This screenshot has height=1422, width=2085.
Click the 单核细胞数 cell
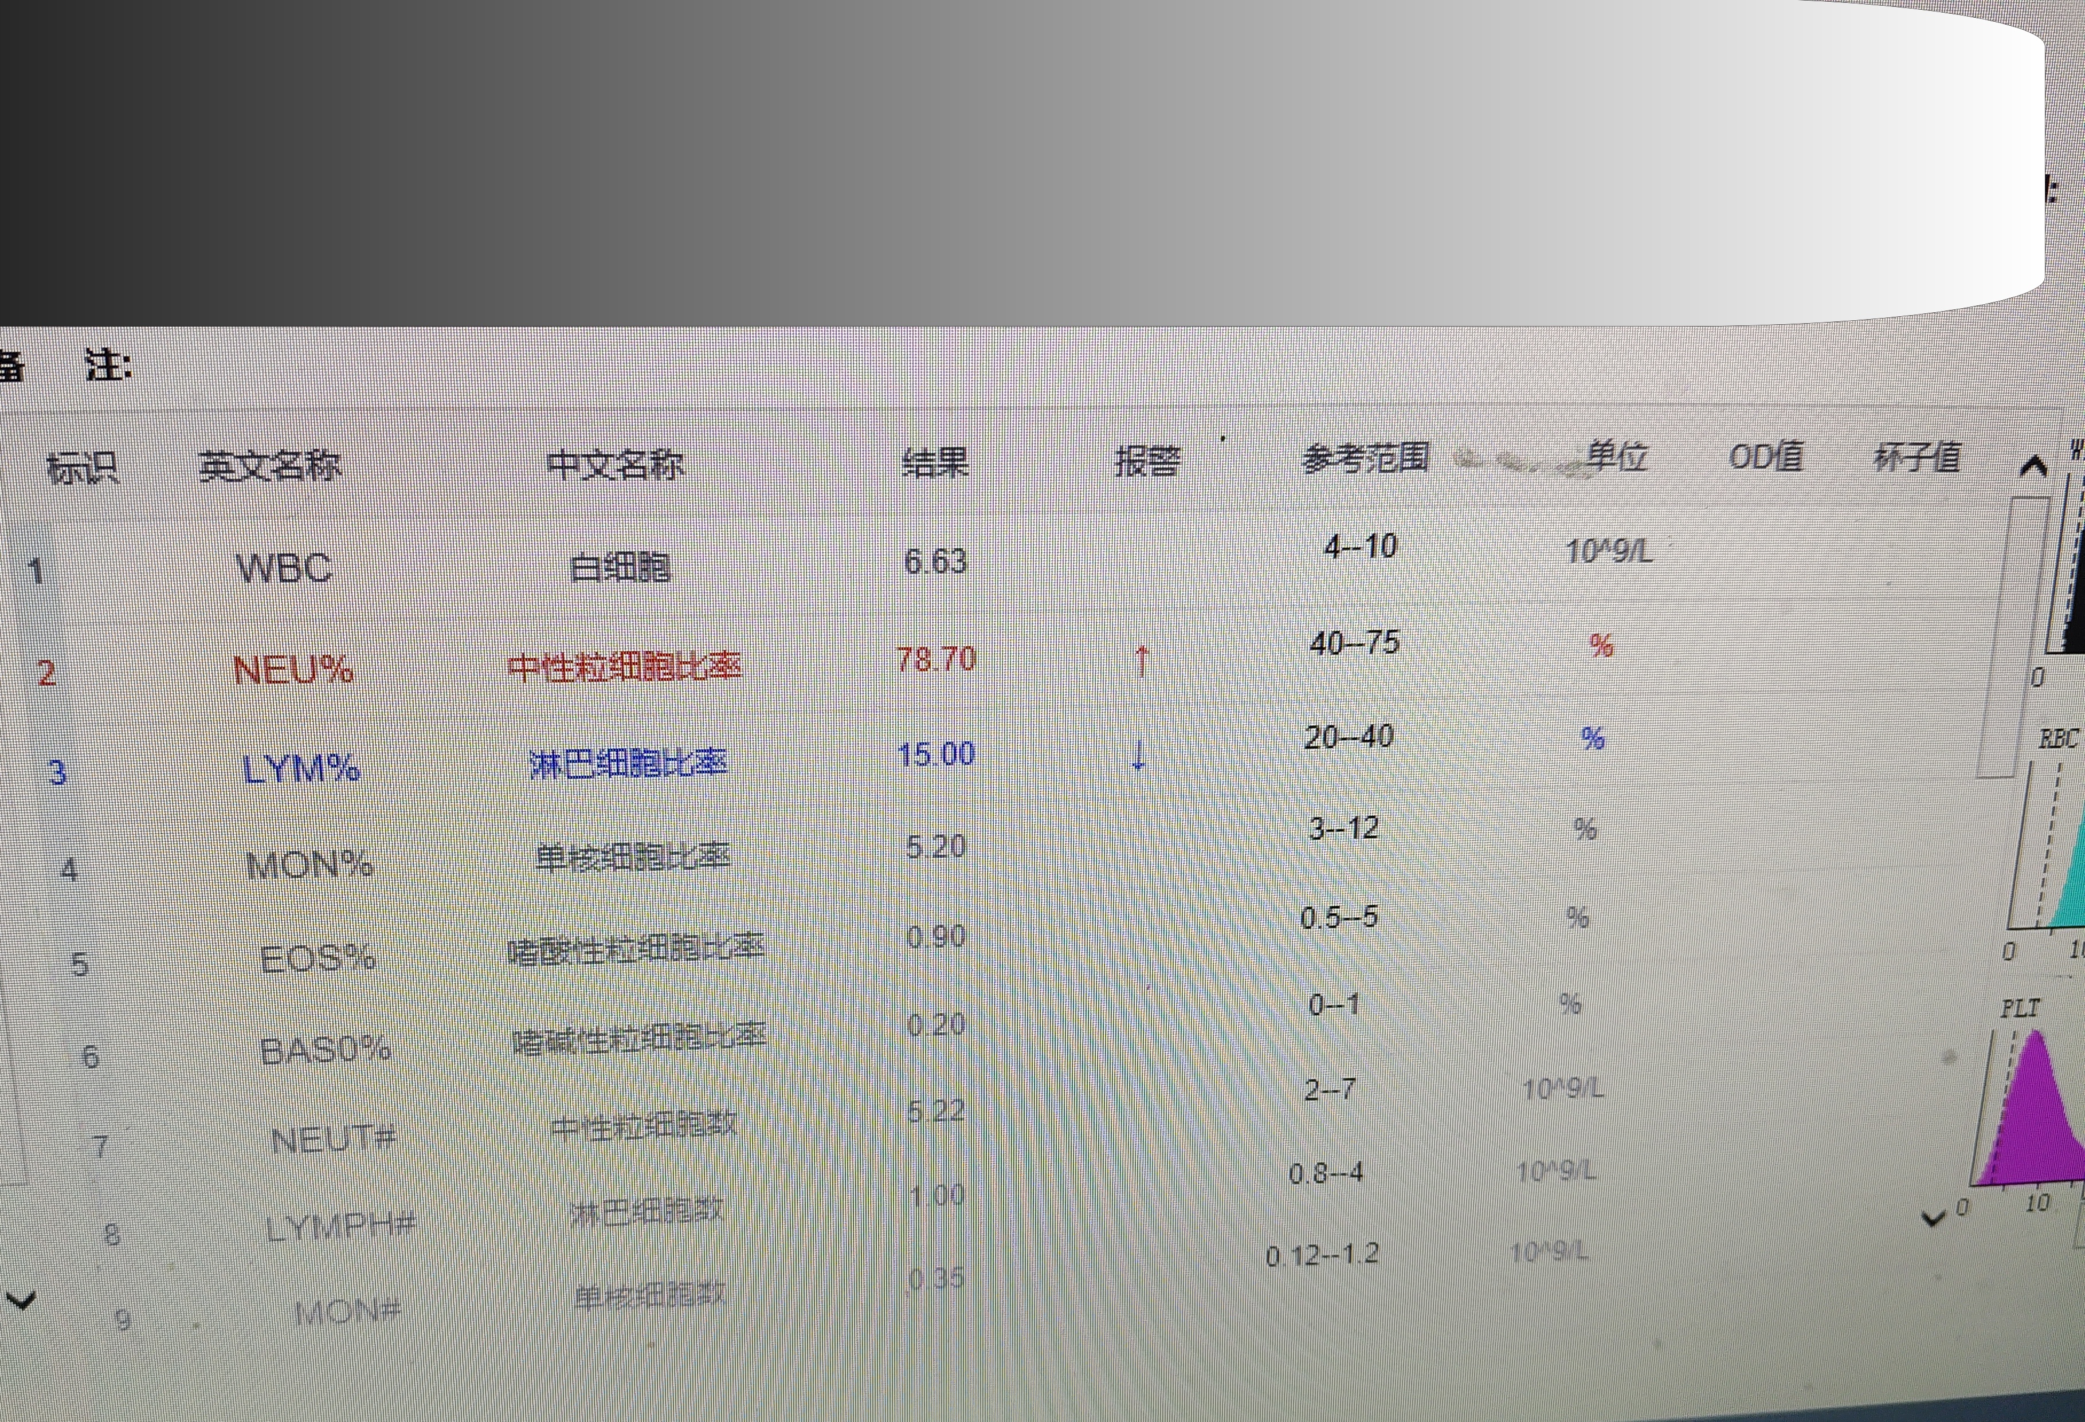coord(649,1295)
